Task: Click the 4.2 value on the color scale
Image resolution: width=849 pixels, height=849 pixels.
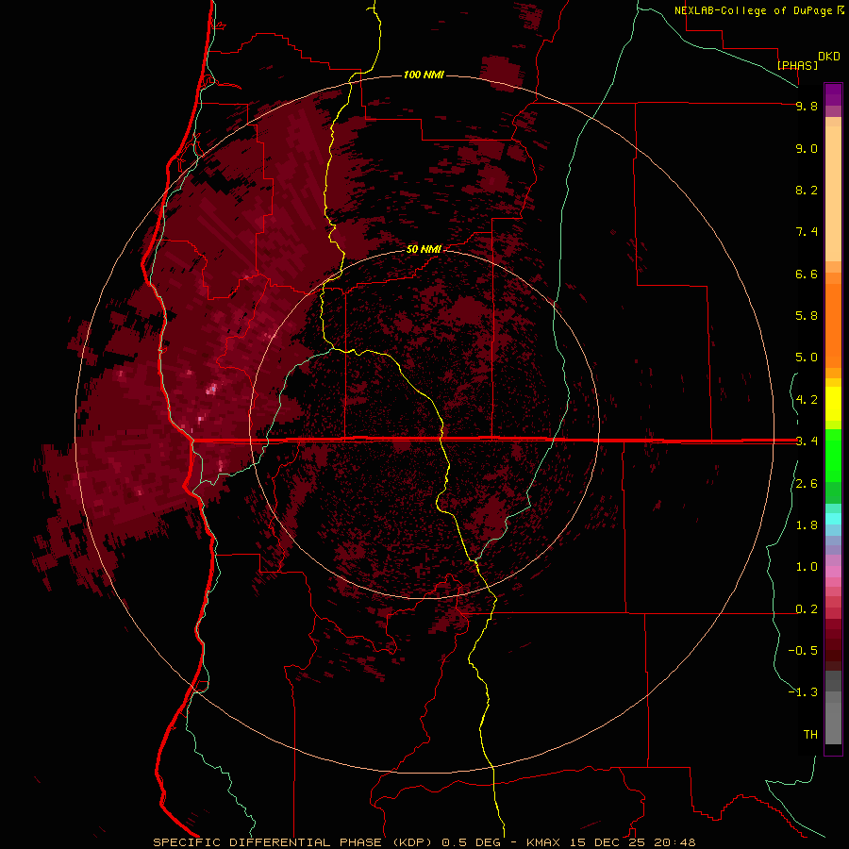Action: point(807,400)
